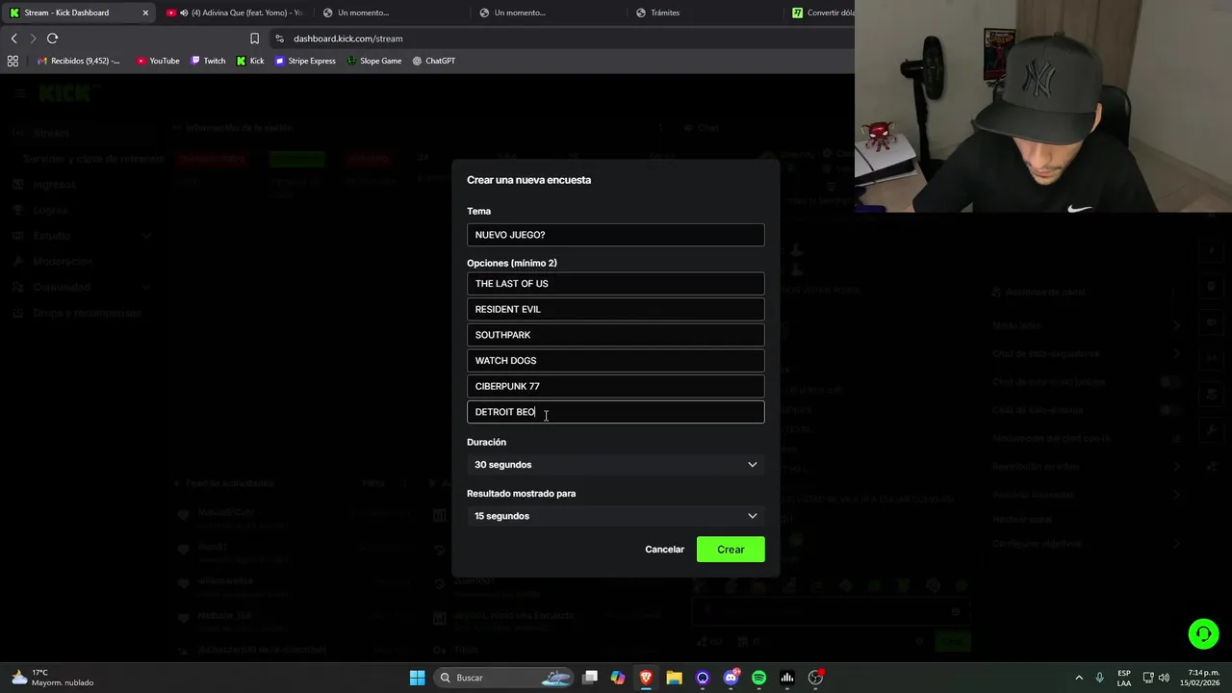
Task: Edit the Tema field NUEVO JUEGO?
Action: coord(616,235)
